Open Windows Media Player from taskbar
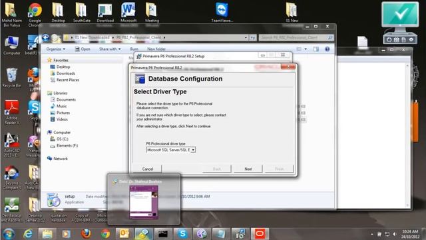Image resolution: width=426 pixels, height=240 pixels. [66, 234]
